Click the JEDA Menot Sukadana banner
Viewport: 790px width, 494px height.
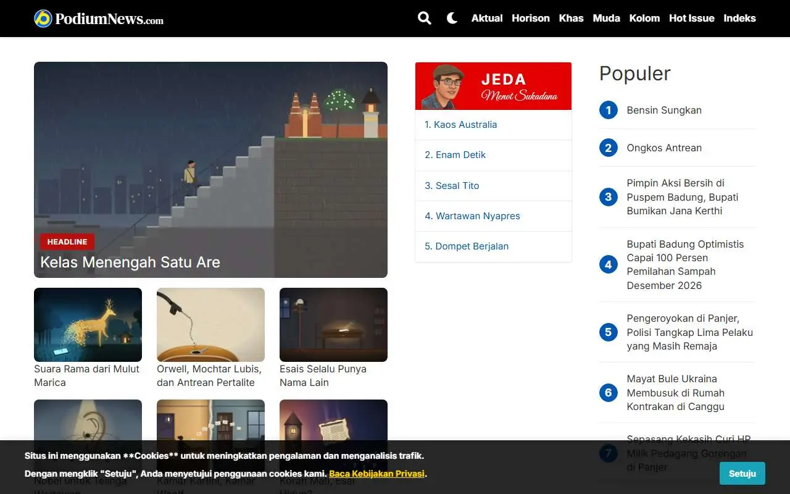click(493, 86)
